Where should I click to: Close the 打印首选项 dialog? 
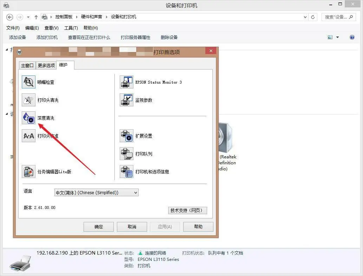coord(211,51)
